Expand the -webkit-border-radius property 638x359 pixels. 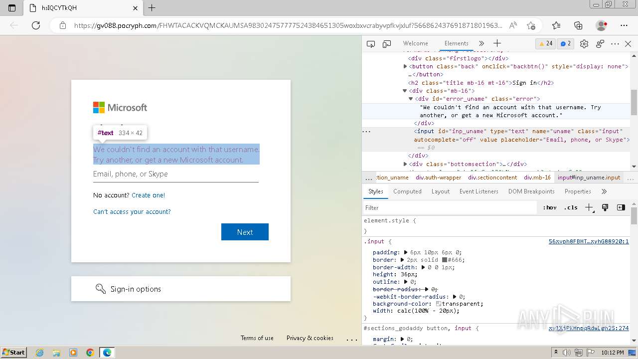pos(455,297)
